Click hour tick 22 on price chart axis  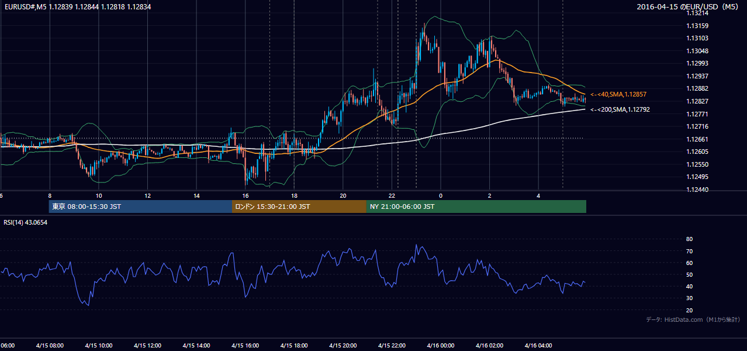(392, 195)
